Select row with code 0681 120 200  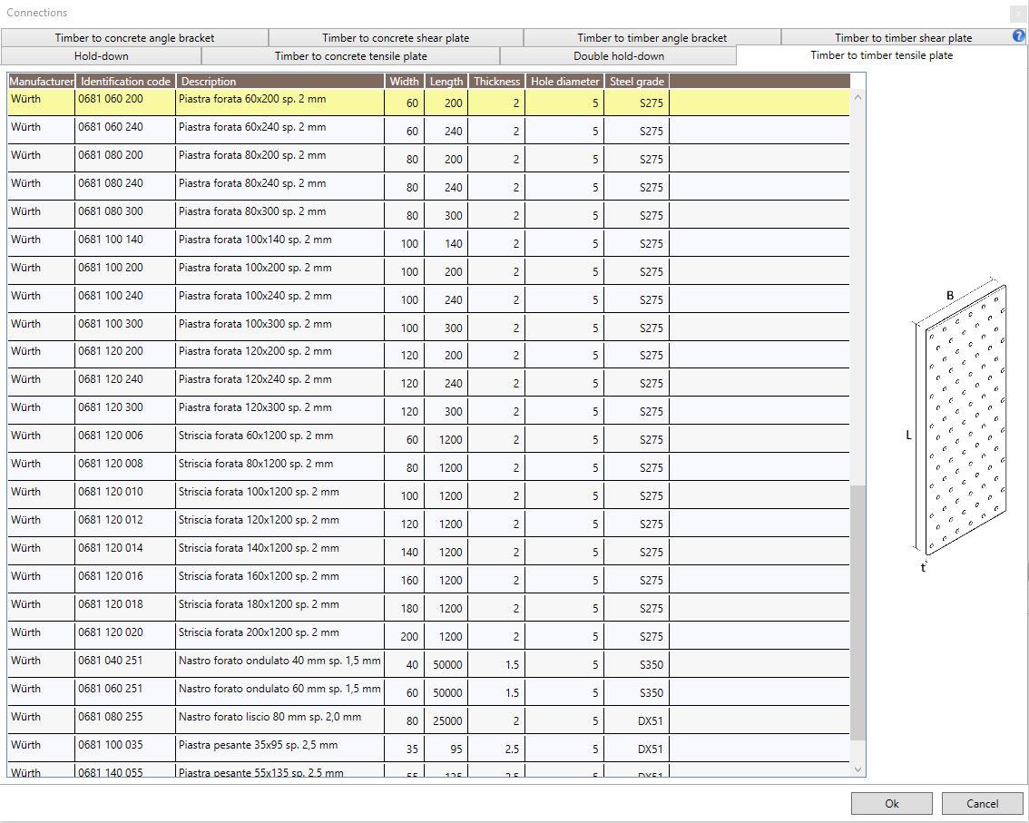pos(428,355)
